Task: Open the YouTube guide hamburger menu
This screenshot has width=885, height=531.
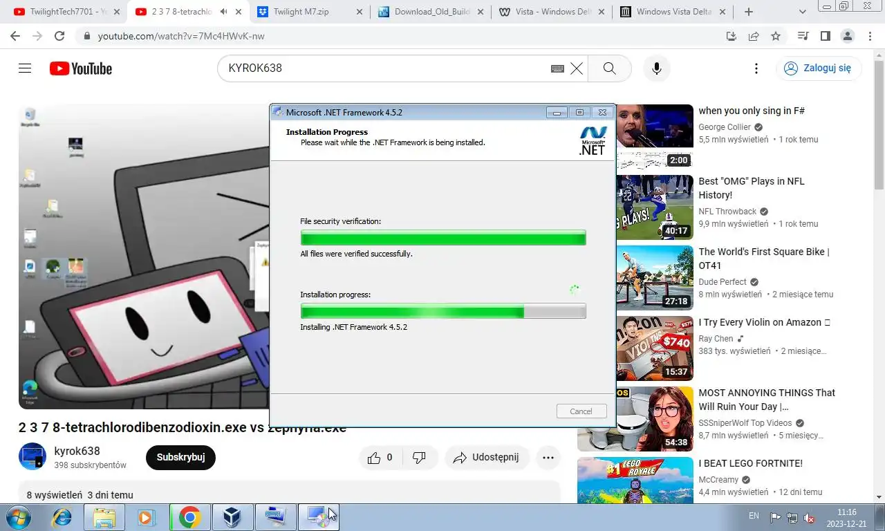Action: (x=25, y=68)
